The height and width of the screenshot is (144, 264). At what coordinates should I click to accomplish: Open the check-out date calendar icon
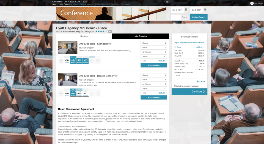pyautogui.click(x=205, y=10)
